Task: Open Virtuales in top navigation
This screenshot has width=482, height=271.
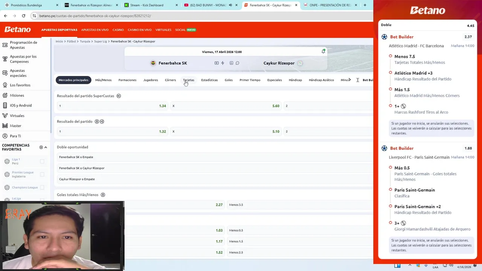Action: click(163, 30)
